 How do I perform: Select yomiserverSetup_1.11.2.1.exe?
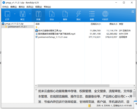(x=53, y=37)
